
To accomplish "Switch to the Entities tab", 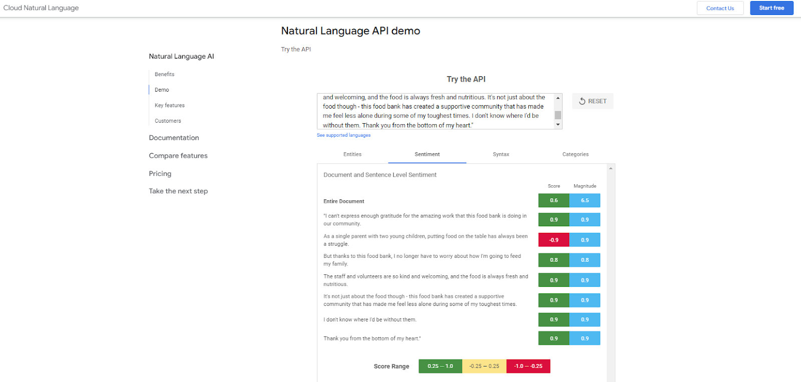I will [x=352, y=154].
